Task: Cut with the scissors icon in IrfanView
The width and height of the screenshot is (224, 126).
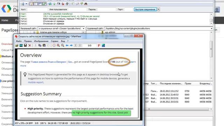Action: point(35,45)
